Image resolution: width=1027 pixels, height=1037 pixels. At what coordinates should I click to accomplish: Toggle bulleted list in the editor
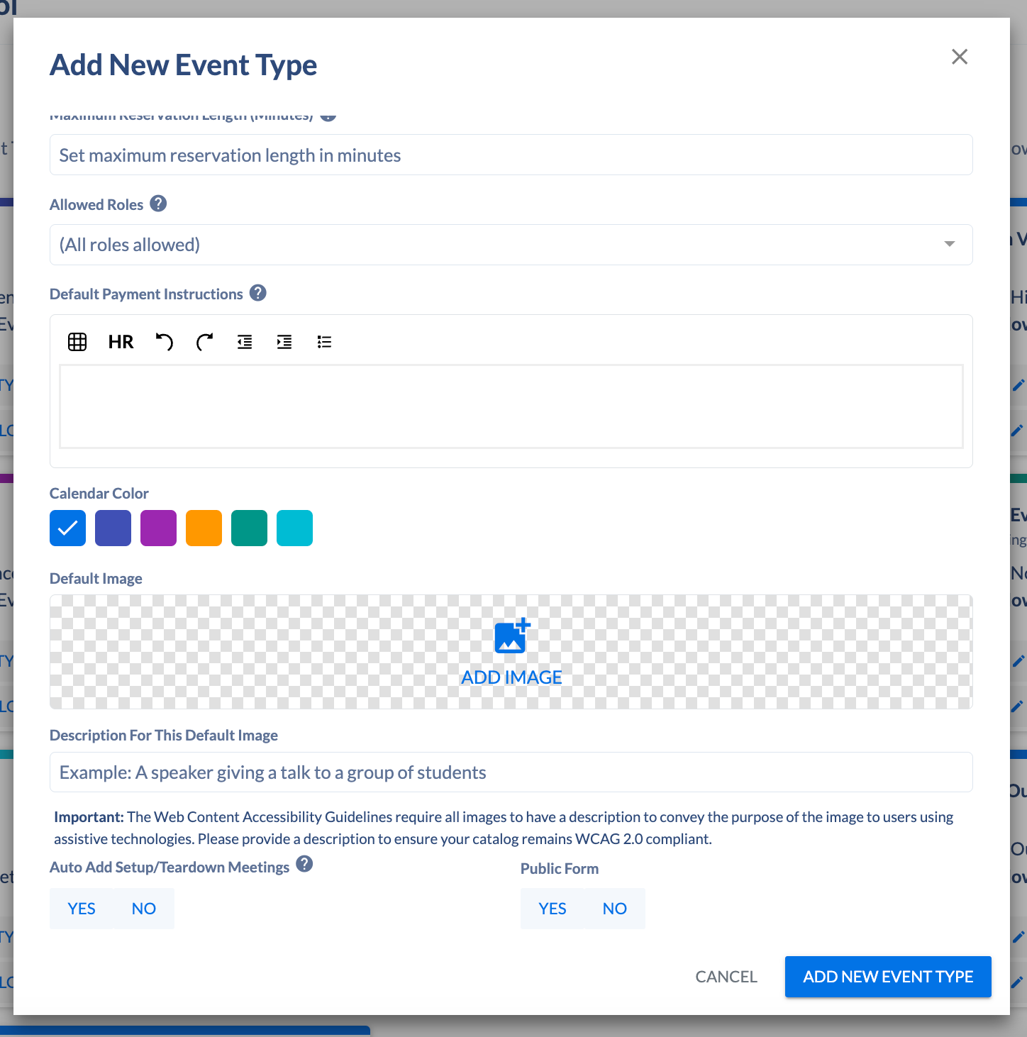324,342
